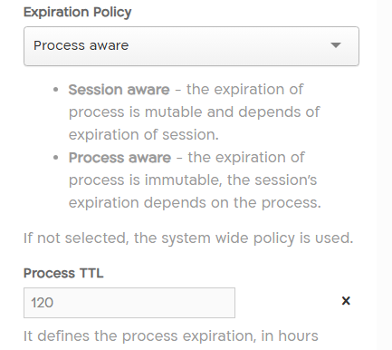Click the Expiration Policy label
This screenshot has height=350, width=392.
[77, 13]
